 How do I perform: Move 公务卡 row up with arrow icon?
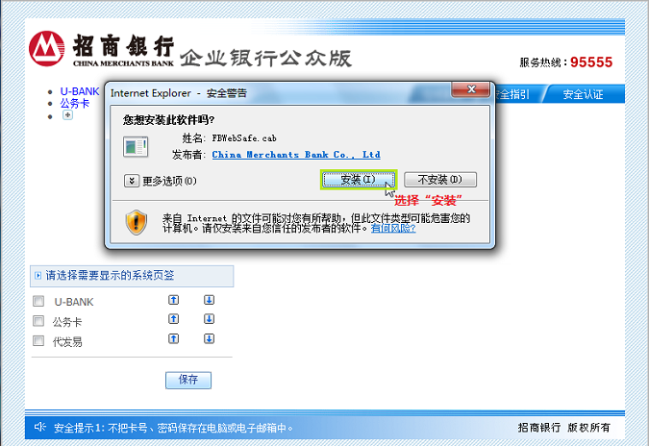click(173, 319)
